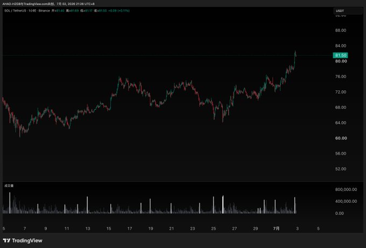Click the date label 11 on time axis

tap(67, 229)
